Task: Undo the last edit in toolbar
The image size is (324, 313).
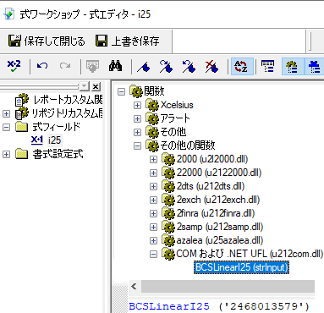Action: tap(42, 66)
